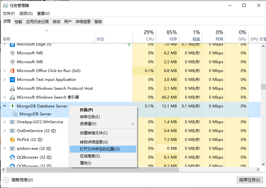This screenshot has width=266, height=188.
Task: Switch to the 详细信息 tab
Action: (83, 21)
